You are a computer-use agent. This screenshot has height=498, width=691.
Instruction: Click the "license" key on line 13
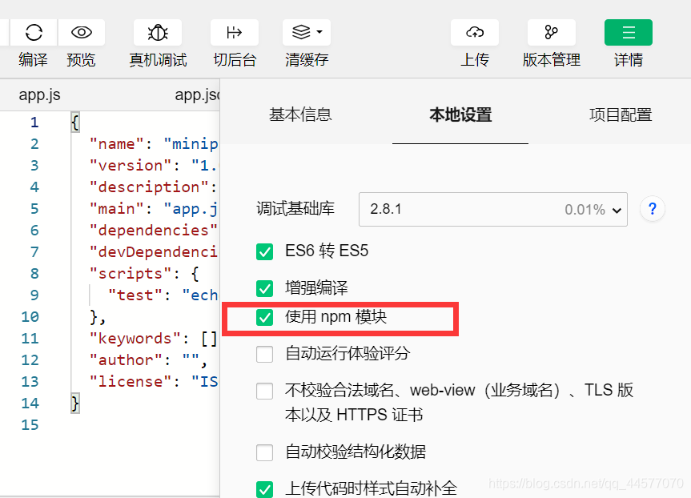[131, 381]
